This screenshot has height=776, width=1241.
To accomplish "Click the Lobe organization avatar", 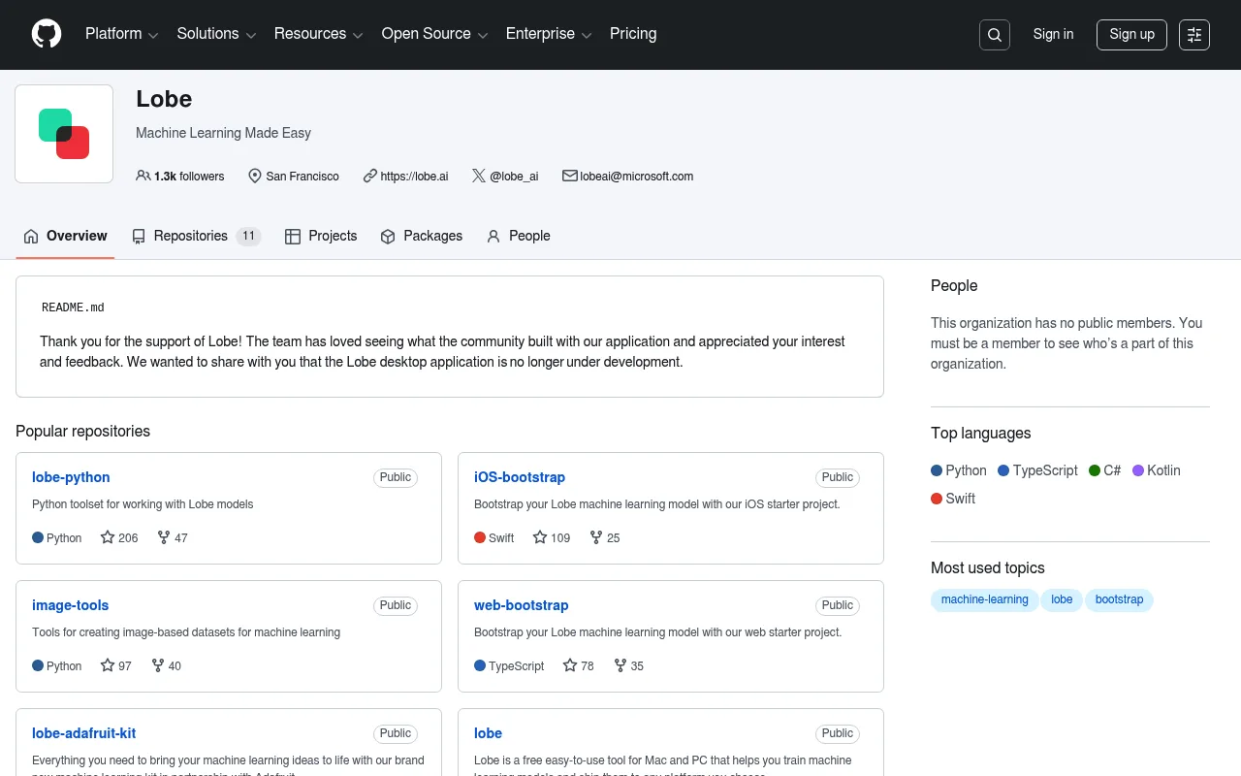I will (x=64, y=134).
